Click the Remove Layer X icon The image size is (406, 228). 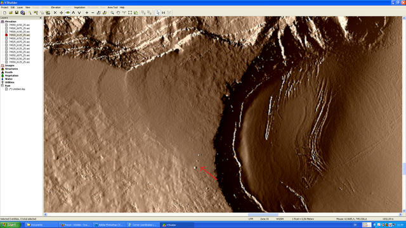click(x=55, y=13)
